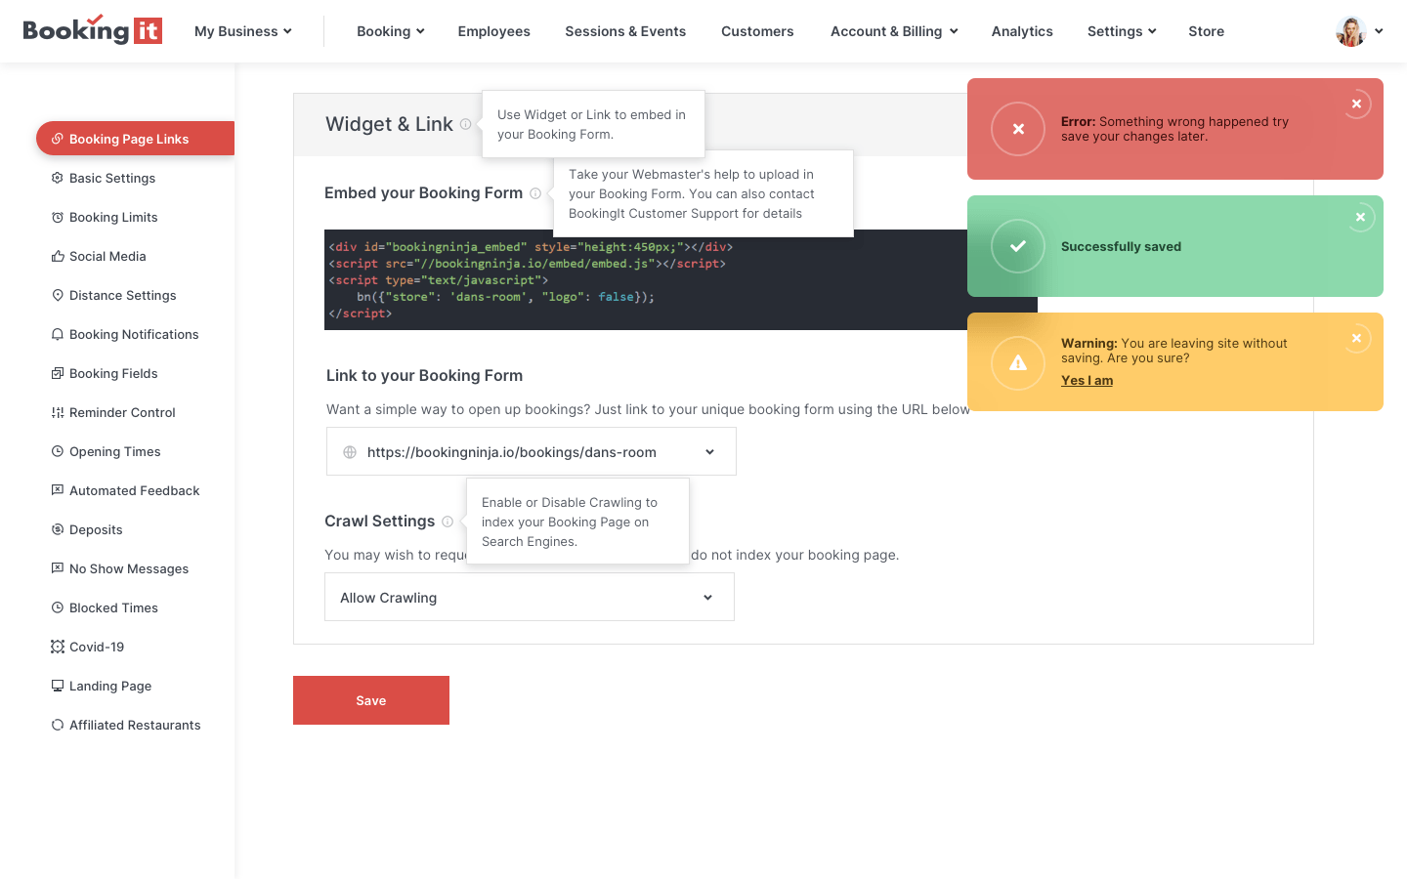Click success checkmark circle icon
The width and height of the screenshot is (1407, 879).
[x=1018, y=246]
